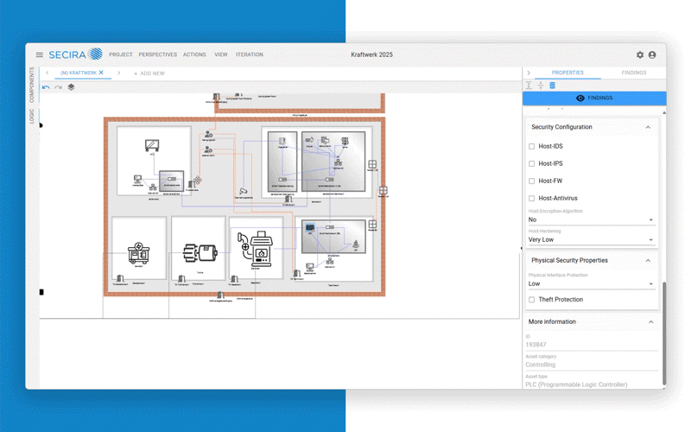691x432 pixels.
Task: Select the door icon below the generator room
Action: (120, 278)
